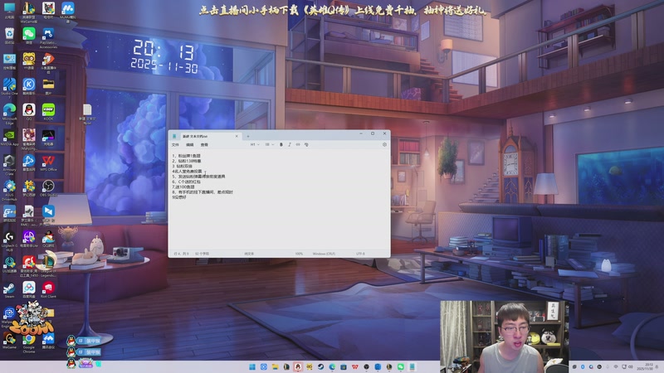The image size is (664, 373).
Task: Open the Baidu Netdisk desktop icon
Action: [29, 289]
